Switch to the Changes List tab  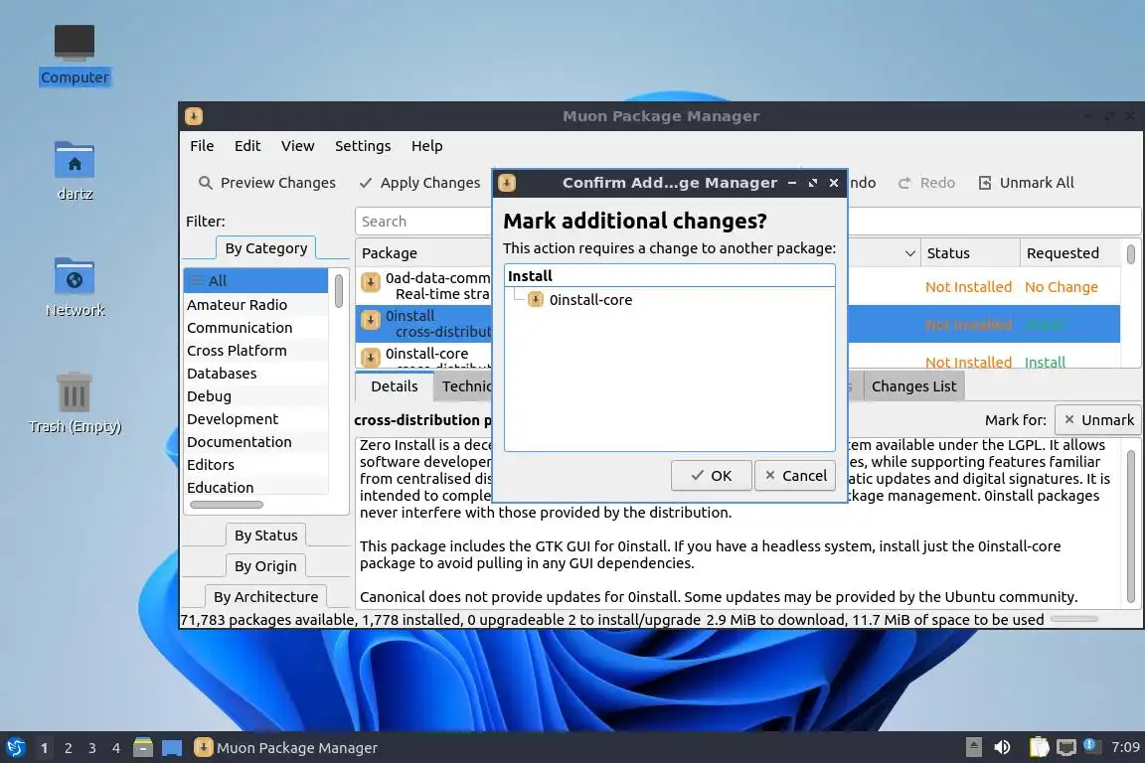(913, 386)
